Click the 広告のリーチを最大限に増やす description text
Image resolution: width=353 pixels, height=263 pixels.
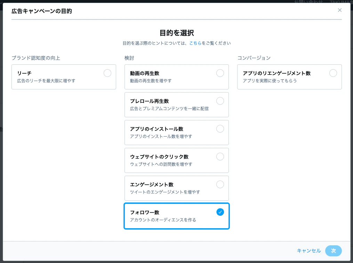46,81
